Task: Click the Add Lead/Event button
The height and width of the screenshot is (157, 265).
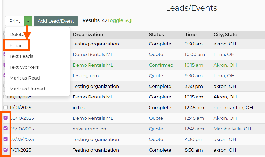Action: point(56,21)
